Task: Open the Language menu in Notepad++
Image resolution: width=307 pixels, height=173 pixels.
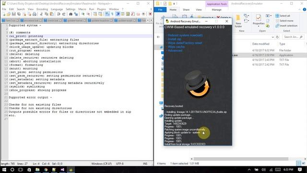Action: [x=57, y=9]
